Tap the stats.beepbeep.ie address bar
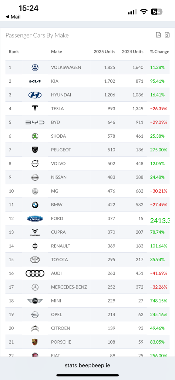 tap(87, 365)
